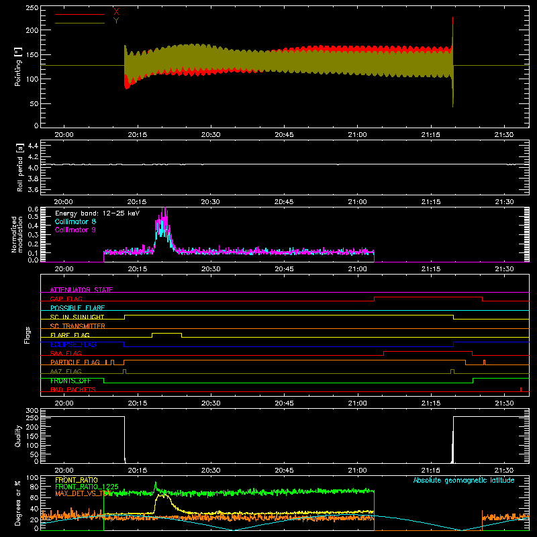Viewport: 537px width, 537px height.
Task: Click the raised pulse of the FLARE_FLAG trace
Action: pyautogui.click(x=166, y=333)
